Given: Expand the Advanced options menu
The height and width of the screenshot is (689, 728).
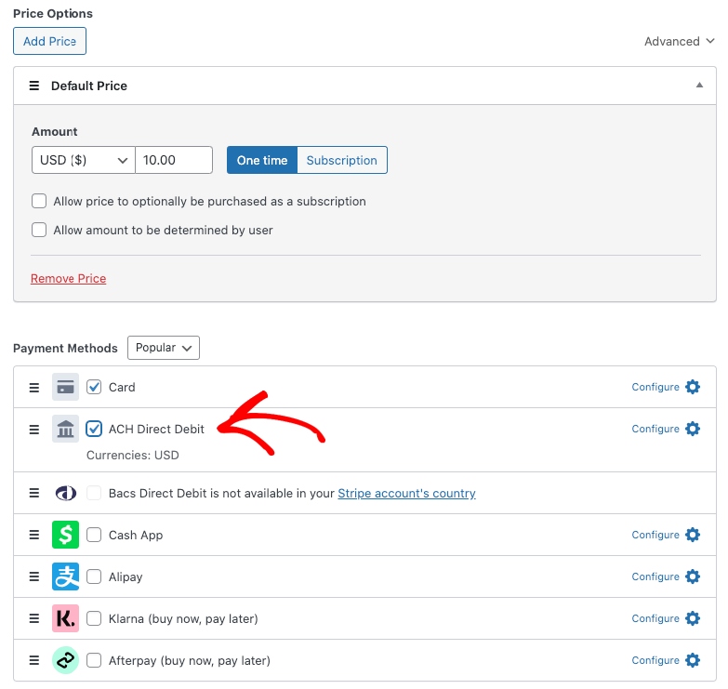Looking at the screenshot, I should pyautogui.click(x=679, y=41).
